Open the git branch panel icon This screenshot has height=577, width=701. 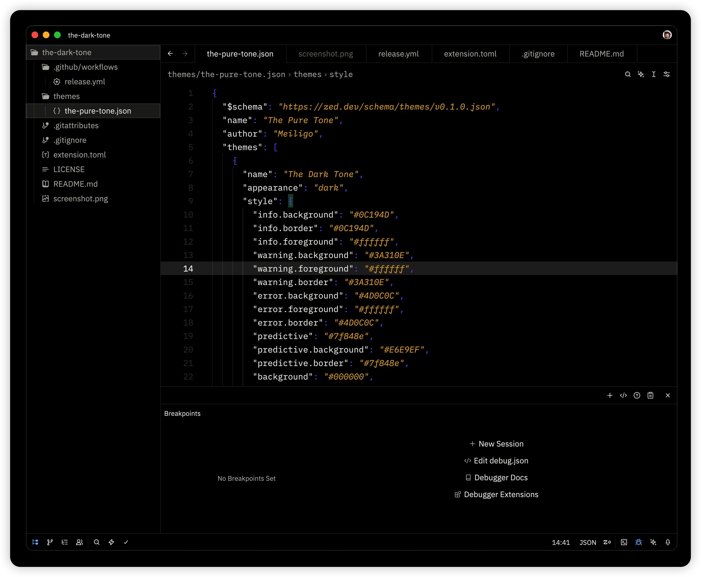tap(50, 542)
